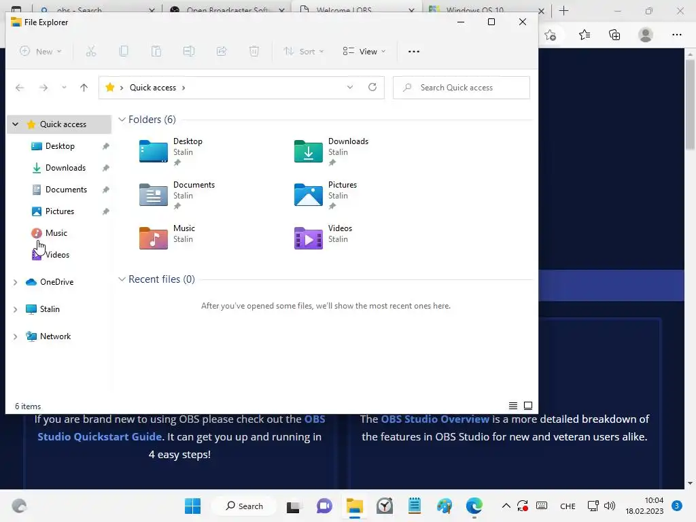Image resolution: width=696 pixels, height=522 pixels.
Task: Click the Windows Start button
Action: pyautogui.click(x=192, y=506)
